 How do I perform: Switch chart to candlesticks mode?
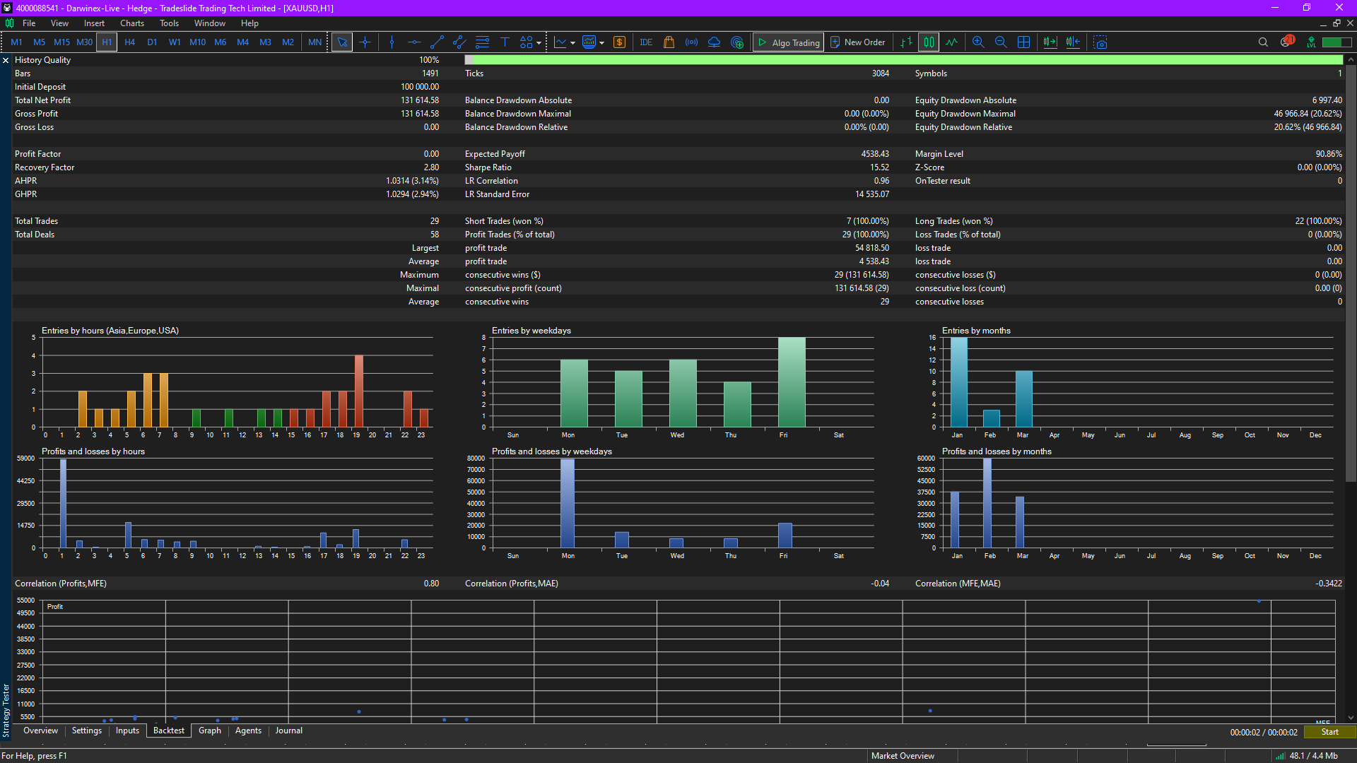click(929, 42)
